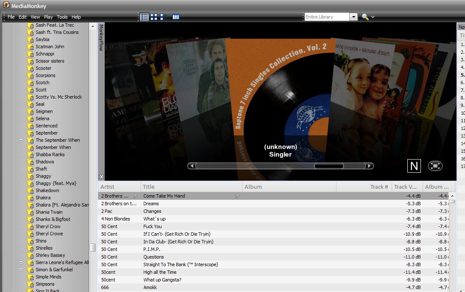This screenshot has height=292, width=465.
Task: Select the Shakira folder icon
Action: pos(30,198)
